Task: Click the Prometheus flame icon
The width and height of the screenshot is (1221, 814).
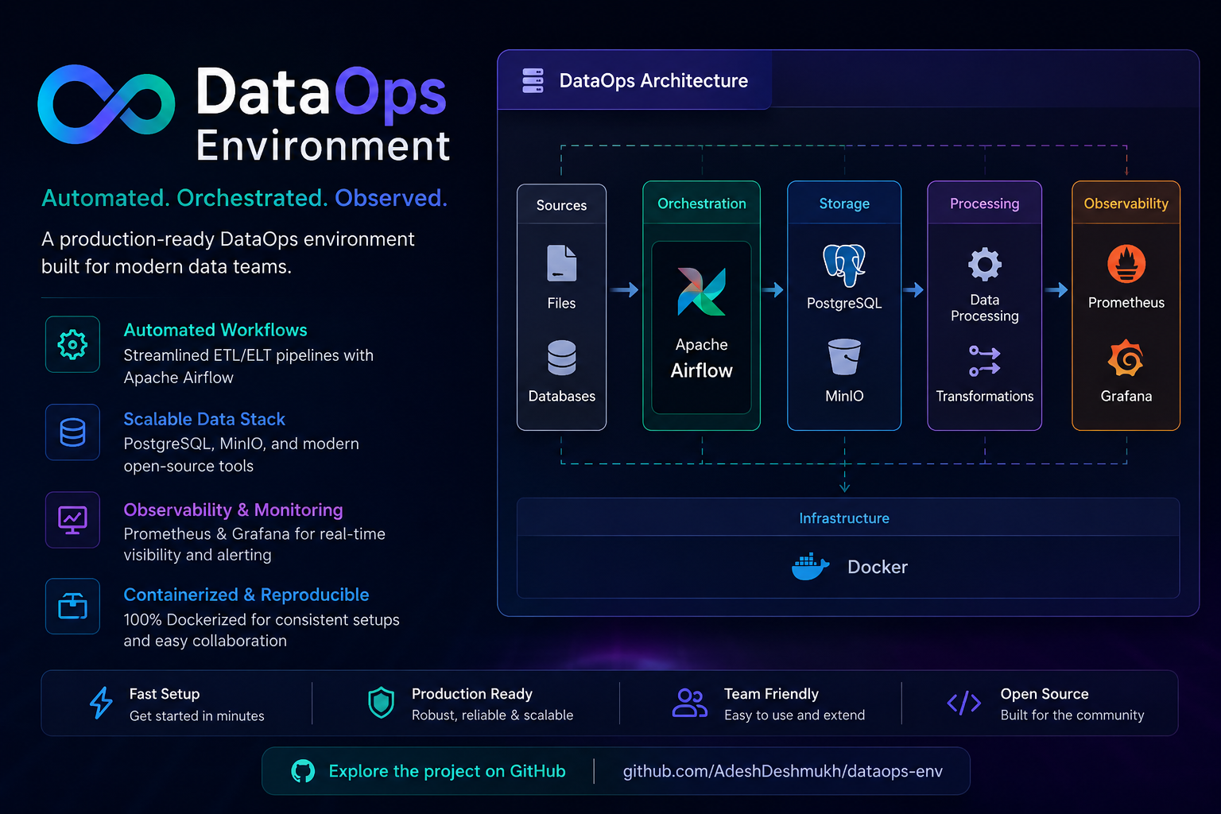Action: coord(1126,264)
